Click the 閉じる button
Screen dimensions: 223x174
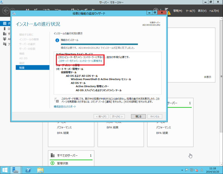pyautogui.click(x=138, y=116)
